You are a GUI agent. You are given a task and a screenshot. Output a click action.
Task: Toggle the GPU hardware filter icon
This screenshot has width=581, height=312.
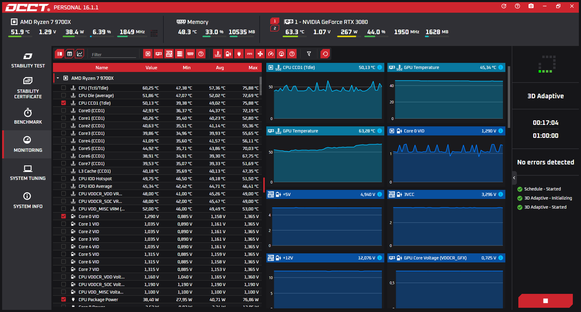158,54
